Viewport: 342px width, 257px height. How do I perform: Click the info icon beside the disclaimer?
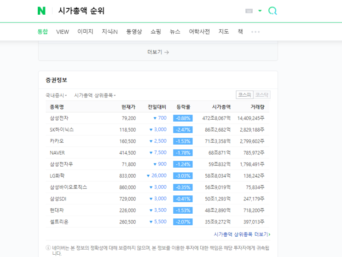(48, 248)
